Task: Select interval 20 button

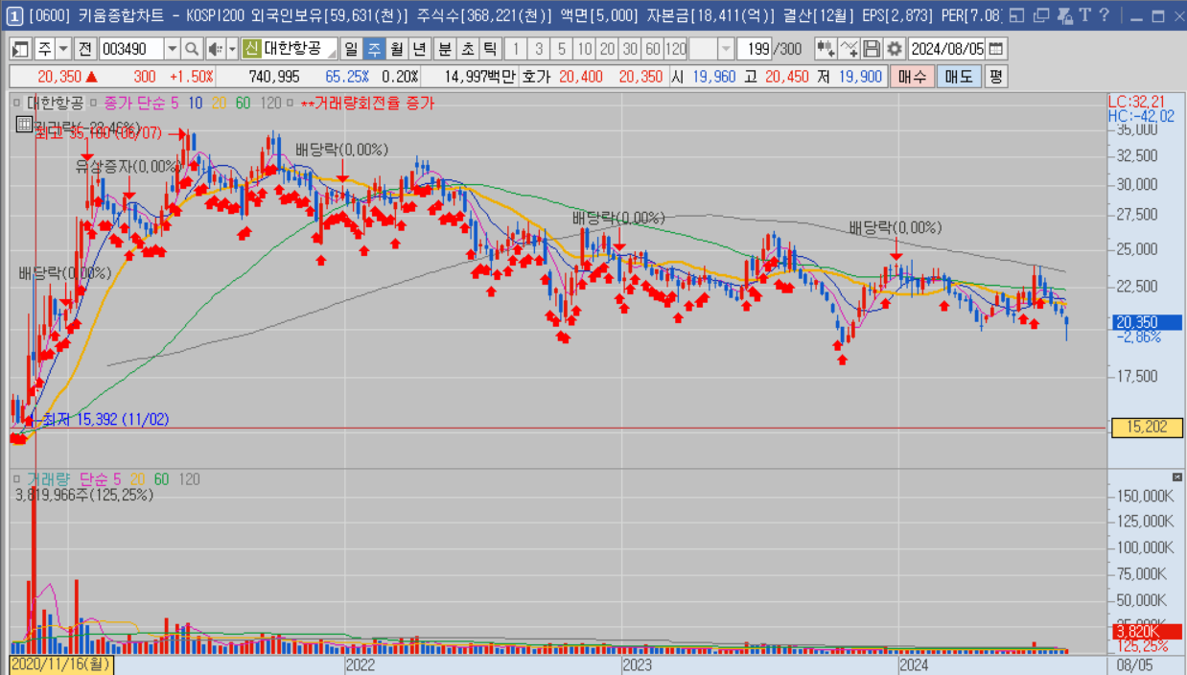Action: click(607, 50)
